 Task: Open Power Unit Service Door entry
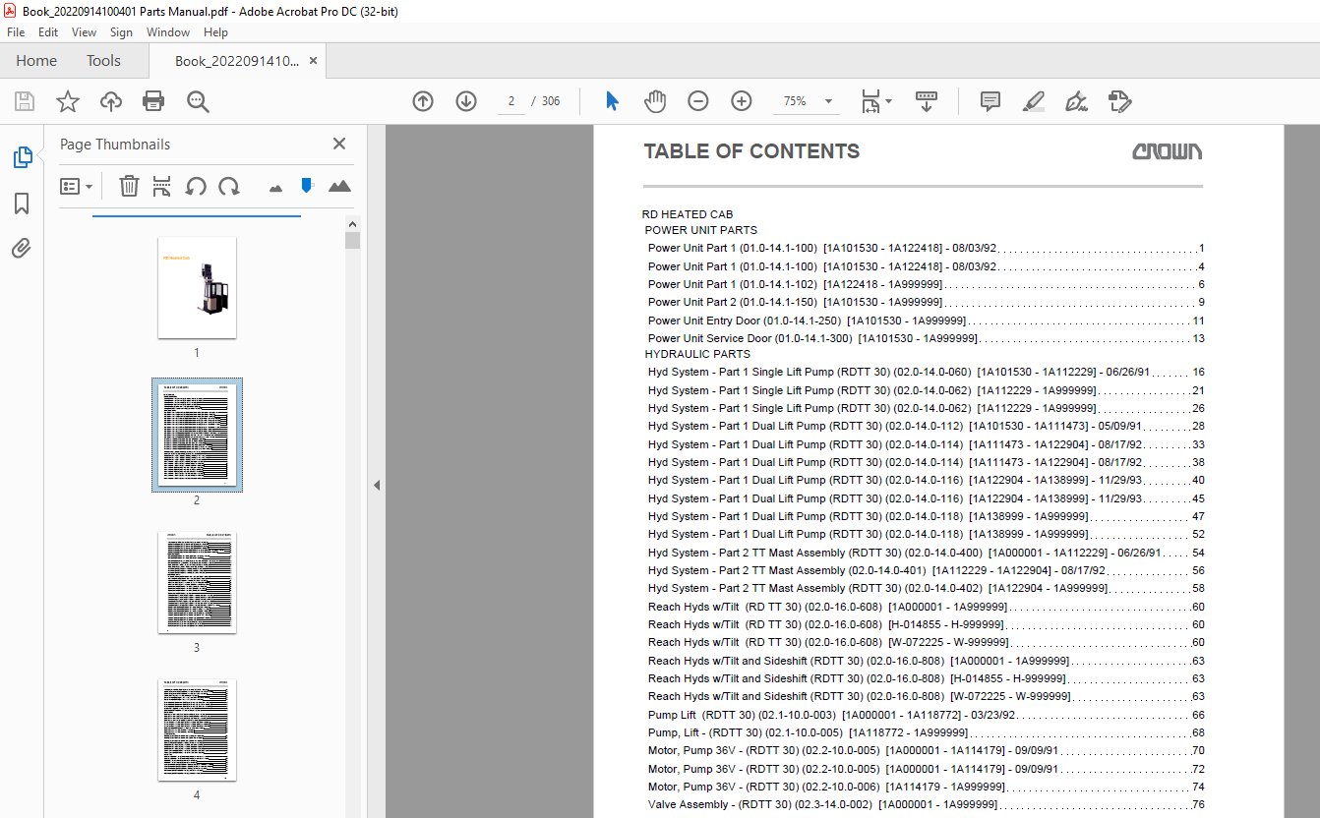(926, 338)
